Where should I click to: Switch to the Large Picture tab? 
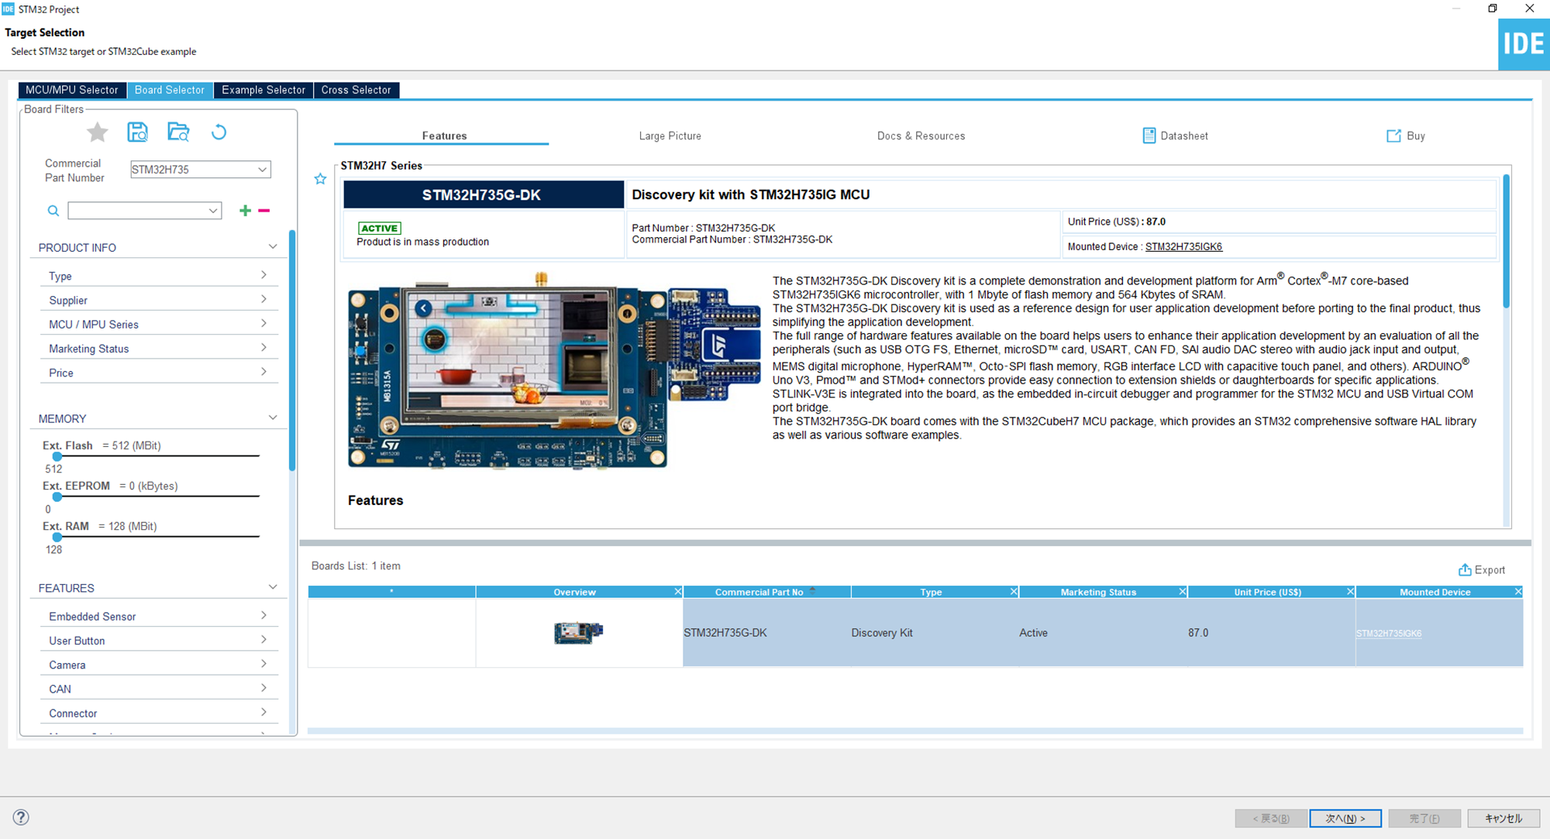coord(670,136)
